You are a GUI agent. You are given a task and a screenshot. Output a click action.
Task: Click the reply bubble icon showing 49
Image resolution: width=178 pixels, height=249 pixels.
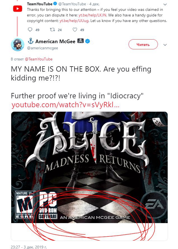point(30,30)
